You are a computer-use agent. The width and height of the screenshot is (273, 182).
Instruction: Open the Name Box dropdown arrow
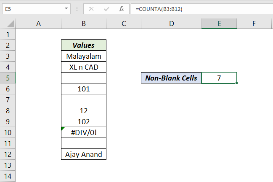pyautogui.click(x=66, y=8)
